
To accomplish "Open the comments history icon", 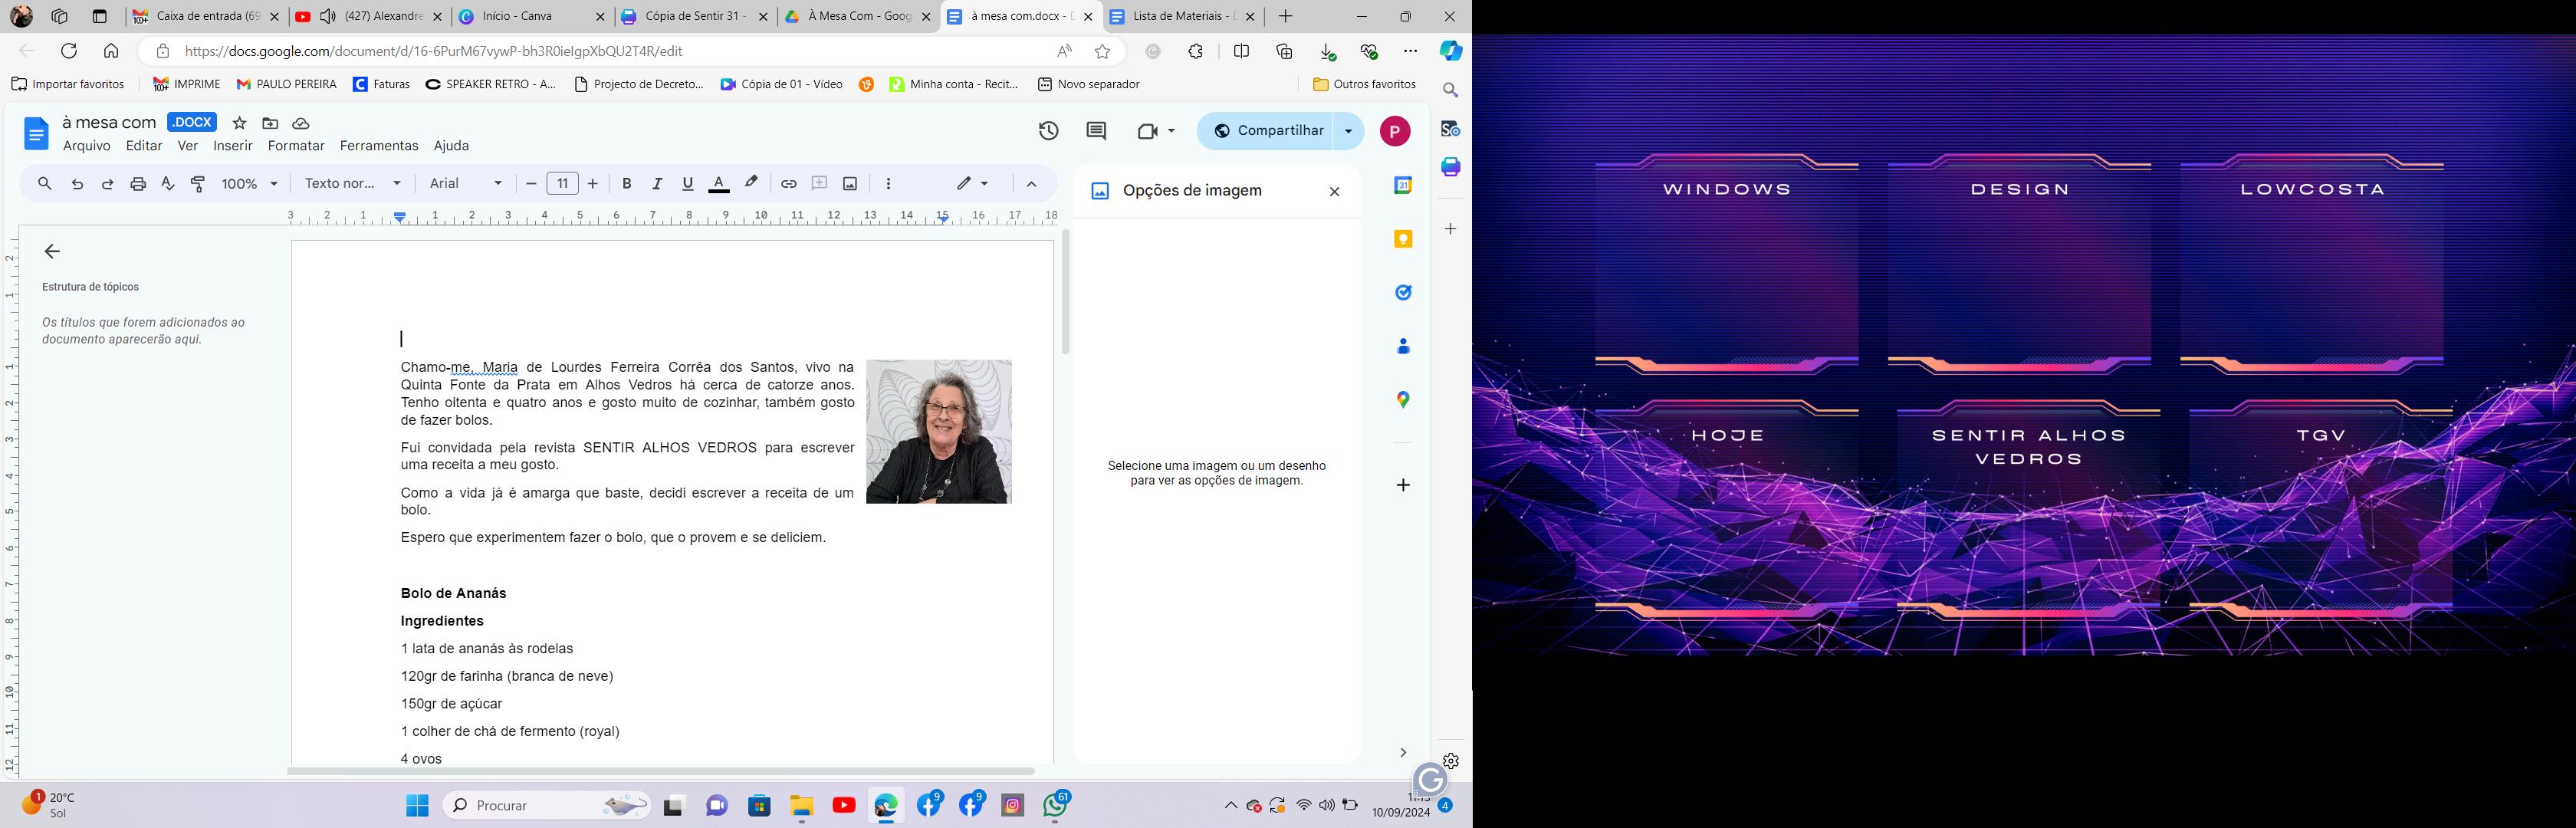I will [1096, 131].
